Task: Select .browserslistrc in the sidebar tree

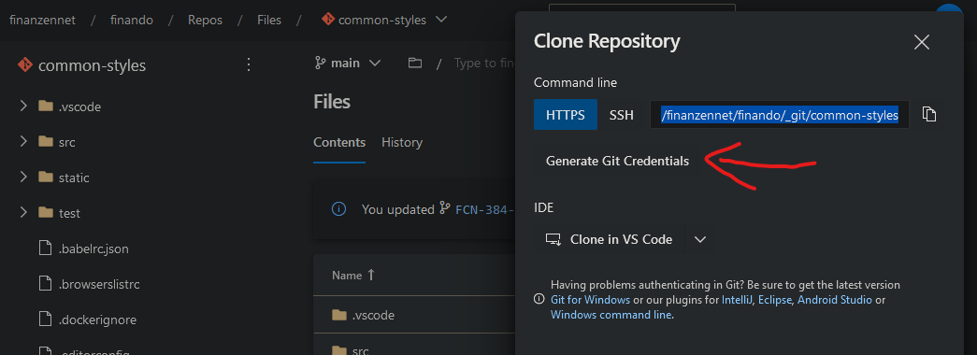Action: click(x=99, y=283)
